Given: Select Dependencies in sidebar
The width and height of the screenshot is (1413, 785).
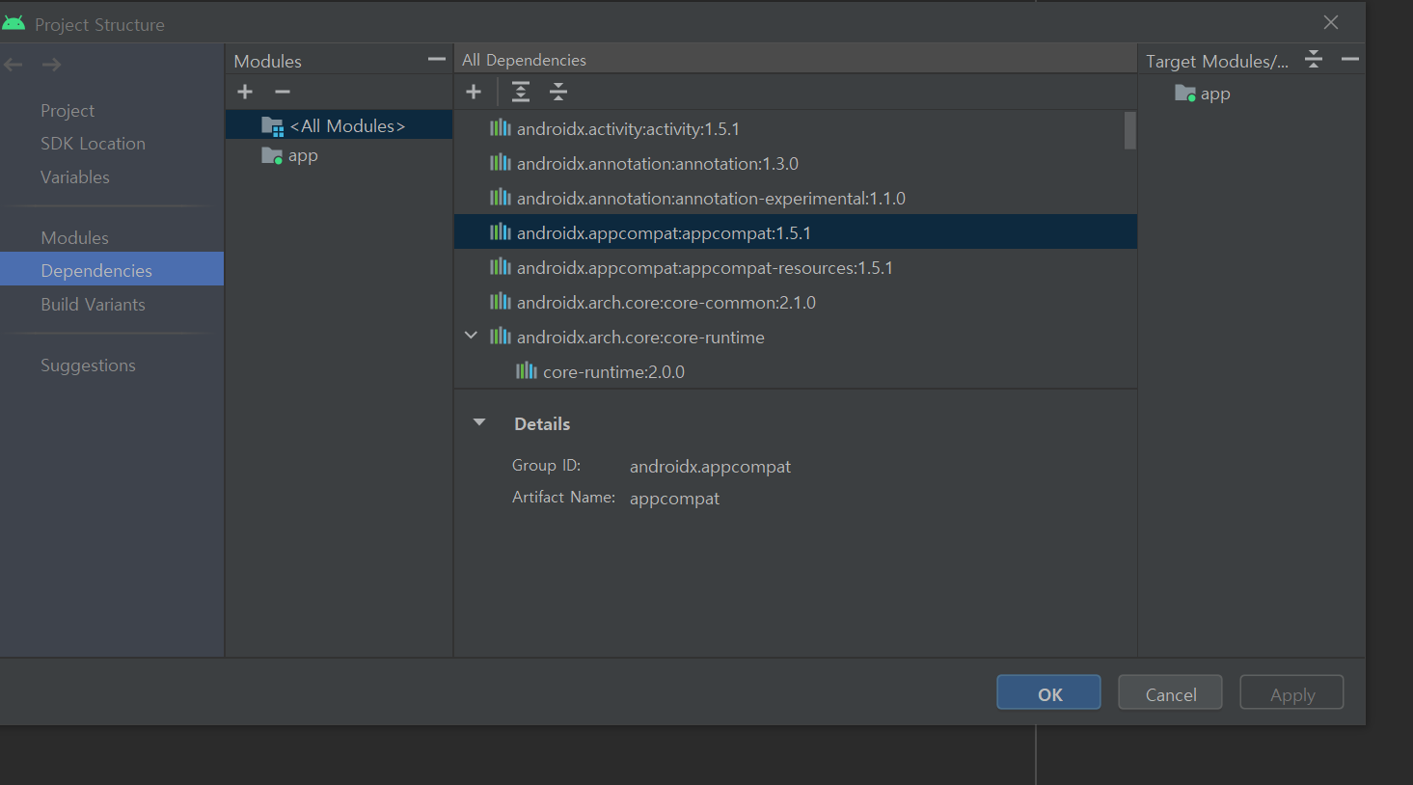Looking at the screenshot, I should click(112, 269).
